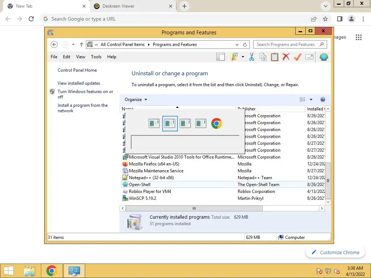The image size is (371, 278).
Task: Open the View menu
Action: coord(80,57)
